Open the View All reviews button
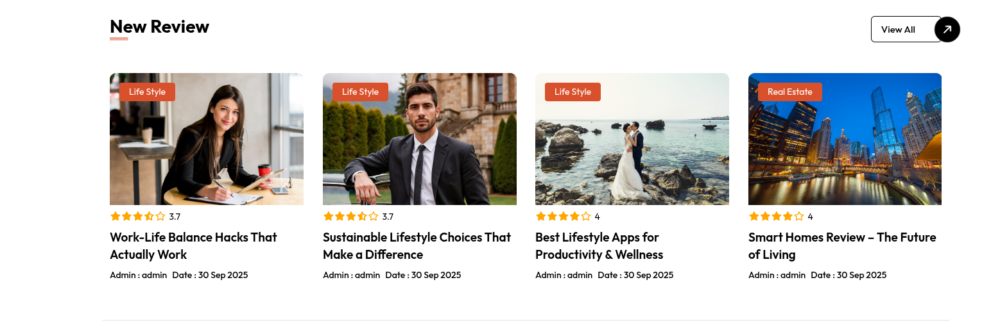991x330 pixels. (899, 29)
